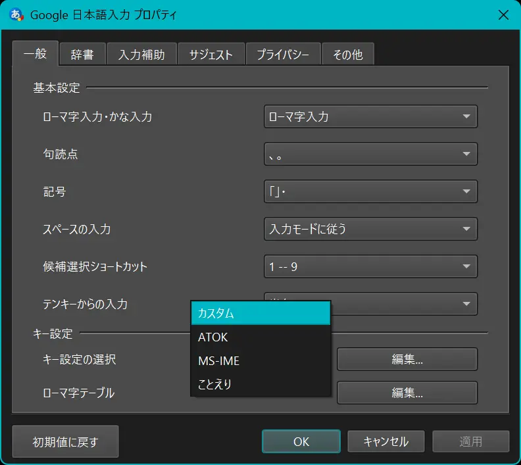Select the 一般 tab
The height and width of the screenshot is (465, 521).
click(x=36, y=53)
